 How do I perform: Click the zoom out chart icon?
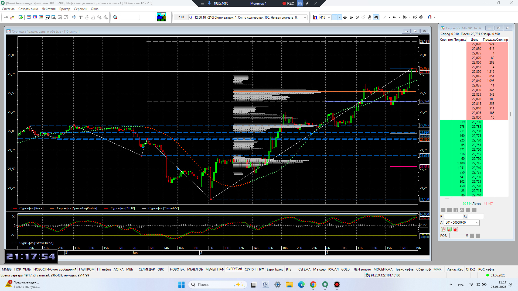[357, 17]
